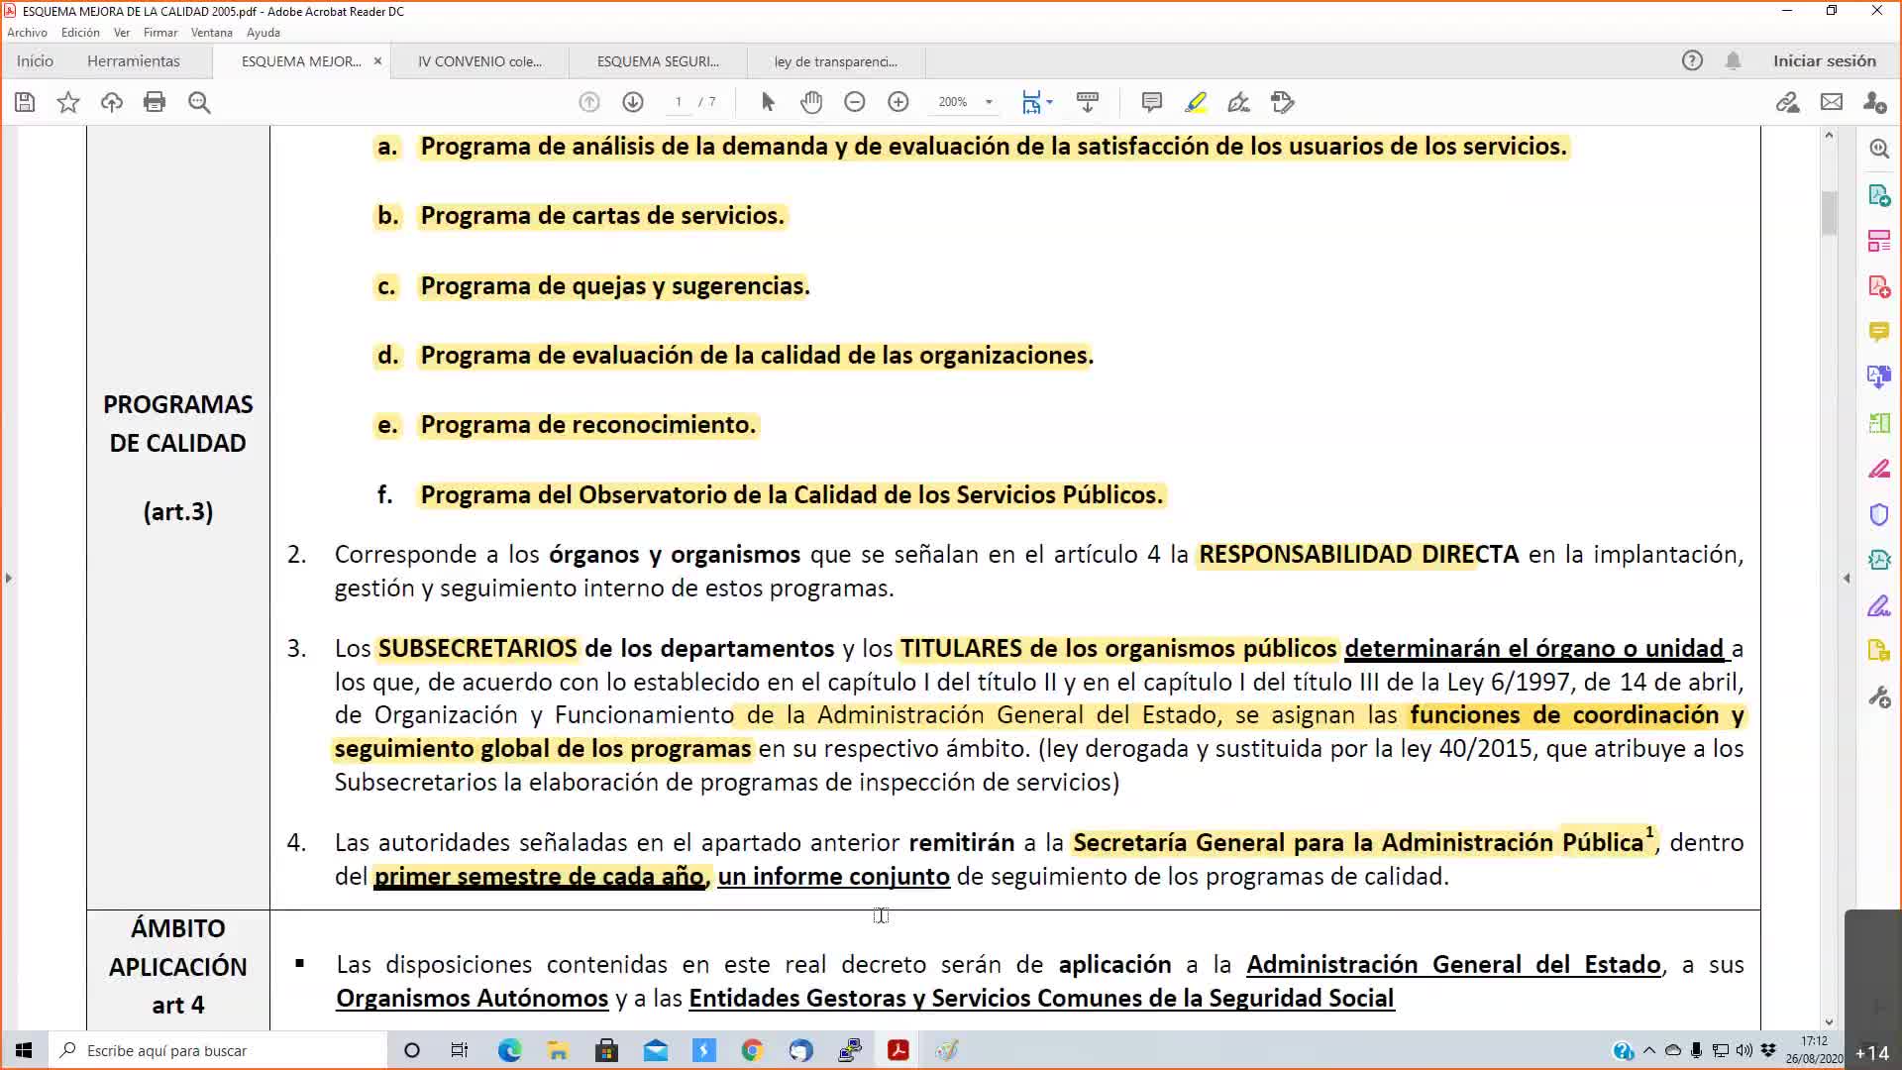Switch to ESQUEMA SEGURI... tab
This screenshot has width=1902, height=1070.
(x=658, y=61)
